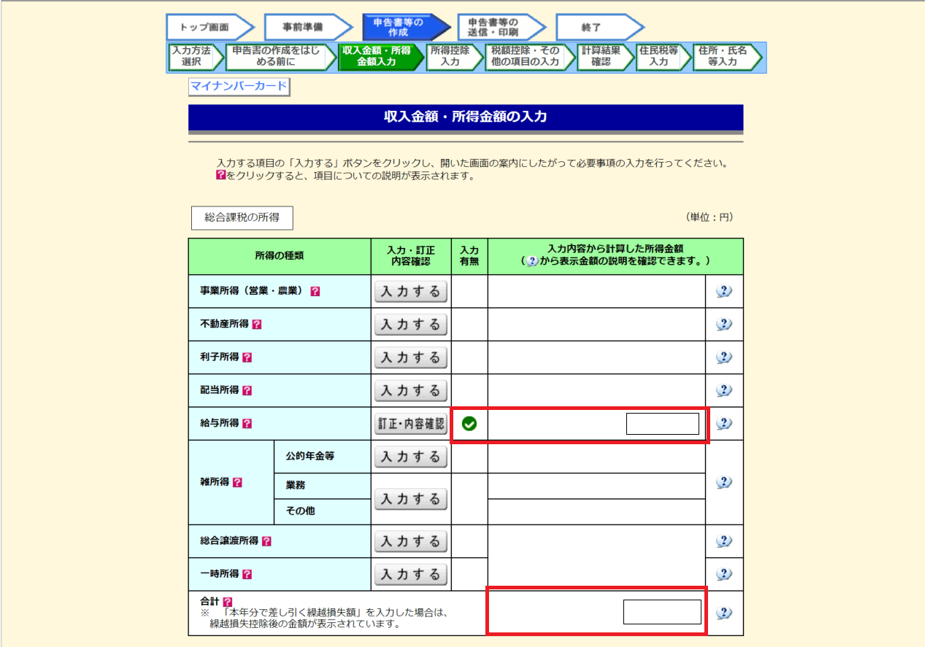This screenshot has height=647, width=927.
Task: Open help for 配当所得
Action: pyautogui.click(x=247, y=390)
